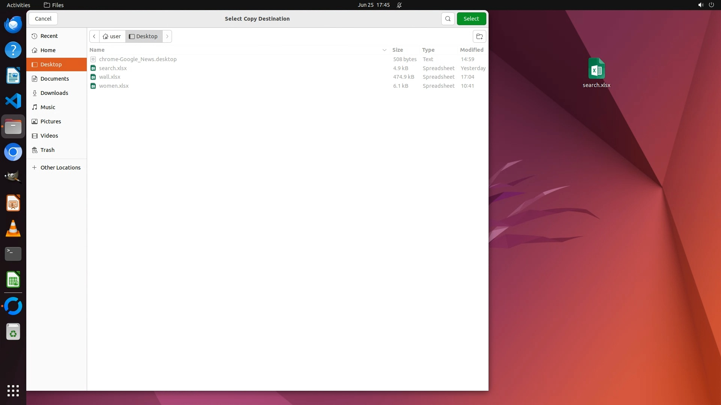Select the Documents sidebar folder
Viewport: 721px width, 405px height.
point(54,79)
